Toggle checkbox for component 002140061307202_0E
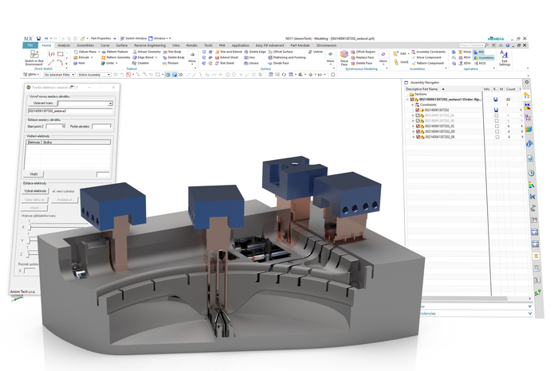This screenshot has width=558, height=371. pyautogui.click(x=418, y=137)
